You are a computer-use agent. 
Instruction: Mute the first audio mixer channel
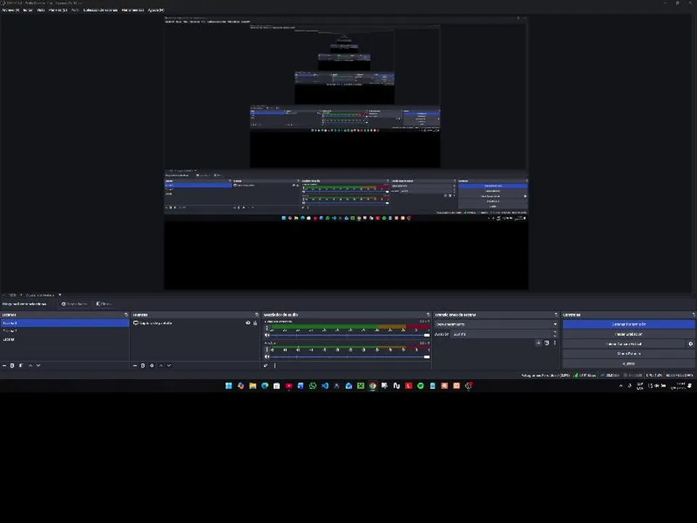coord(266,335)
